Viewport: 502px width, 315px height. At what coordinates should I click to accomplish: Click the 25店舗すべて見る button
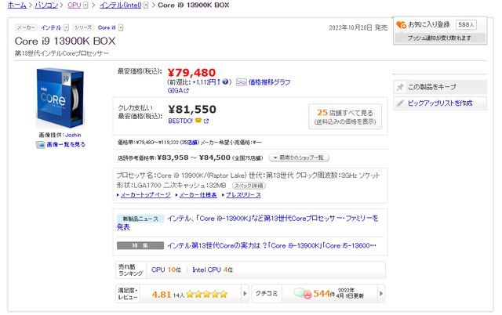[345, 117]
